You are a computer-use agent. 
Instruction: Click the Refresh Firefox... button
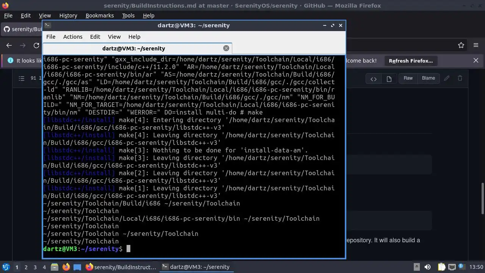(x=411, y=61)
